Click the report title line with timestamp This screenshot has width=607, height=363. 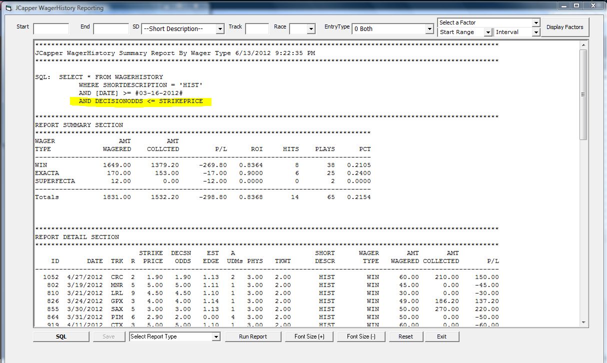tap(175, 53)
